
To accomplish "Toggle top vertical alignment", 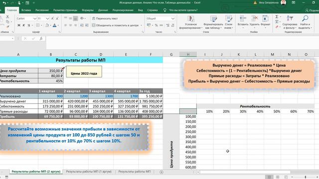I will (65, 18).
